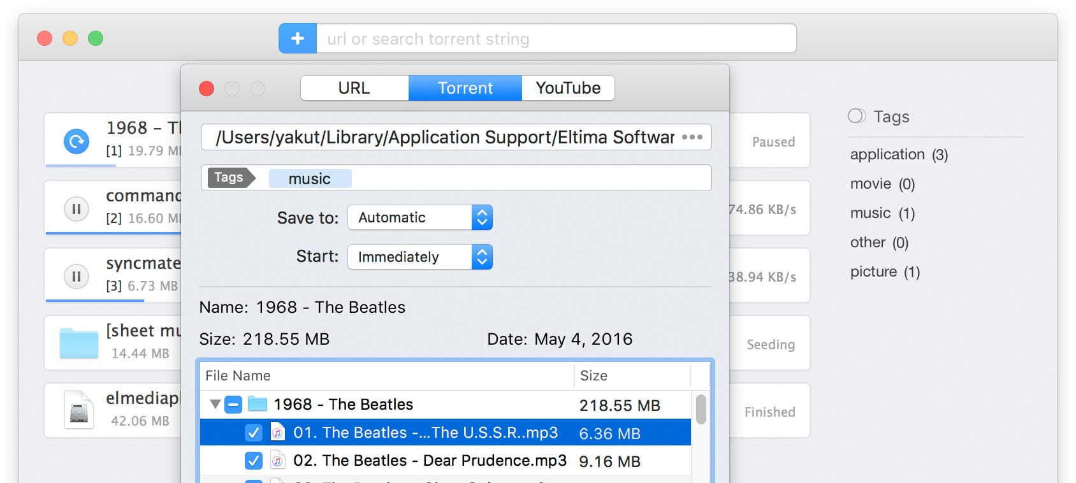Screen dimensions: 1076x483
Task: Click the 1968 - The Beatles folder icon
Action: pos(257,404)
